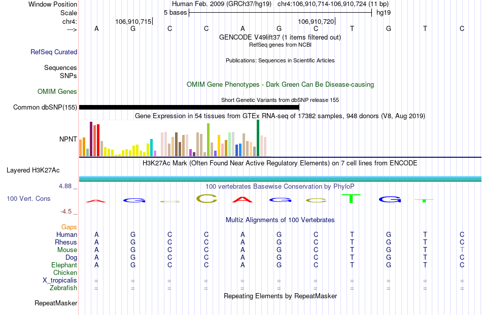Click the H3K27Ac Mark track title
The image size is (482, 315).
click(280, 163)
